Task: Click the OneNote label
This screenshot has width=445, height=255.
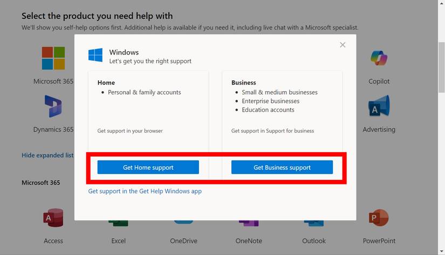Action: point(249,241)
